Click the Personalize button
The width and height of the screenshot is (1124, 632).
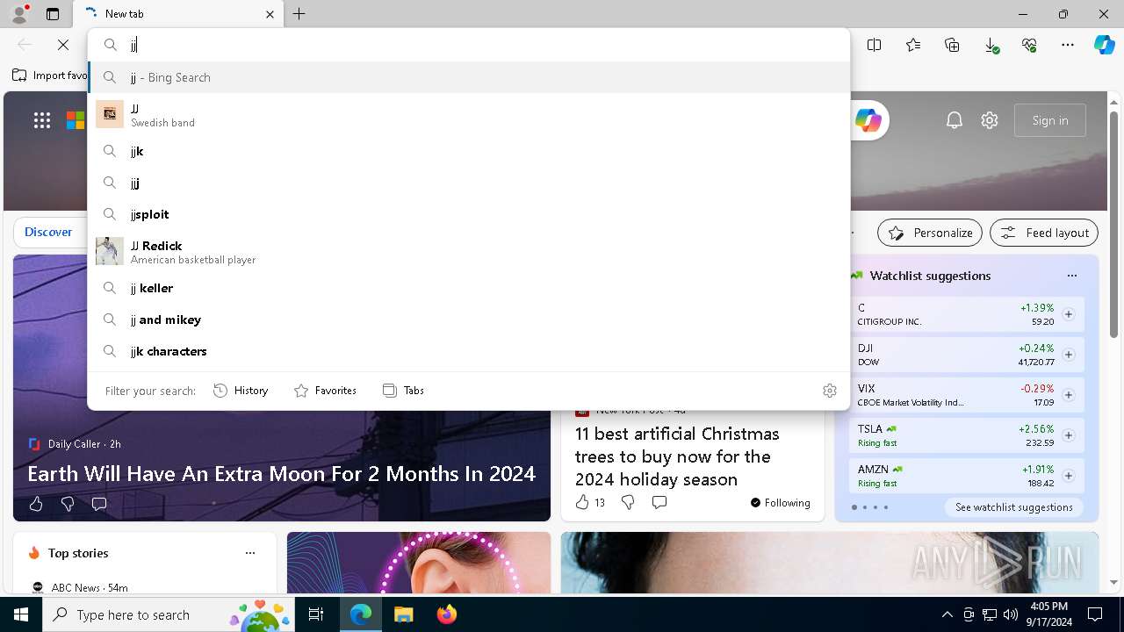pos(930,233)
